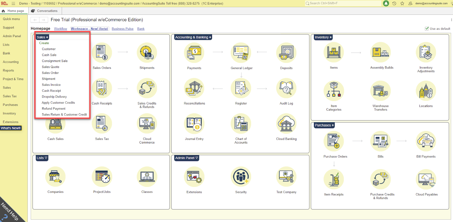Viewport: 453px width, 222px height.
Task: Open the Chart of Accounts icon
Action: 241,124
